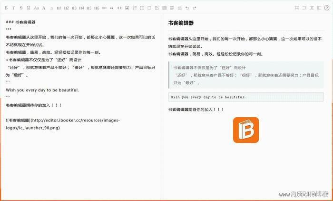Insert a blockquote using the quote marks icon
This screenshot has height=201, width=333.
[112, 8]
